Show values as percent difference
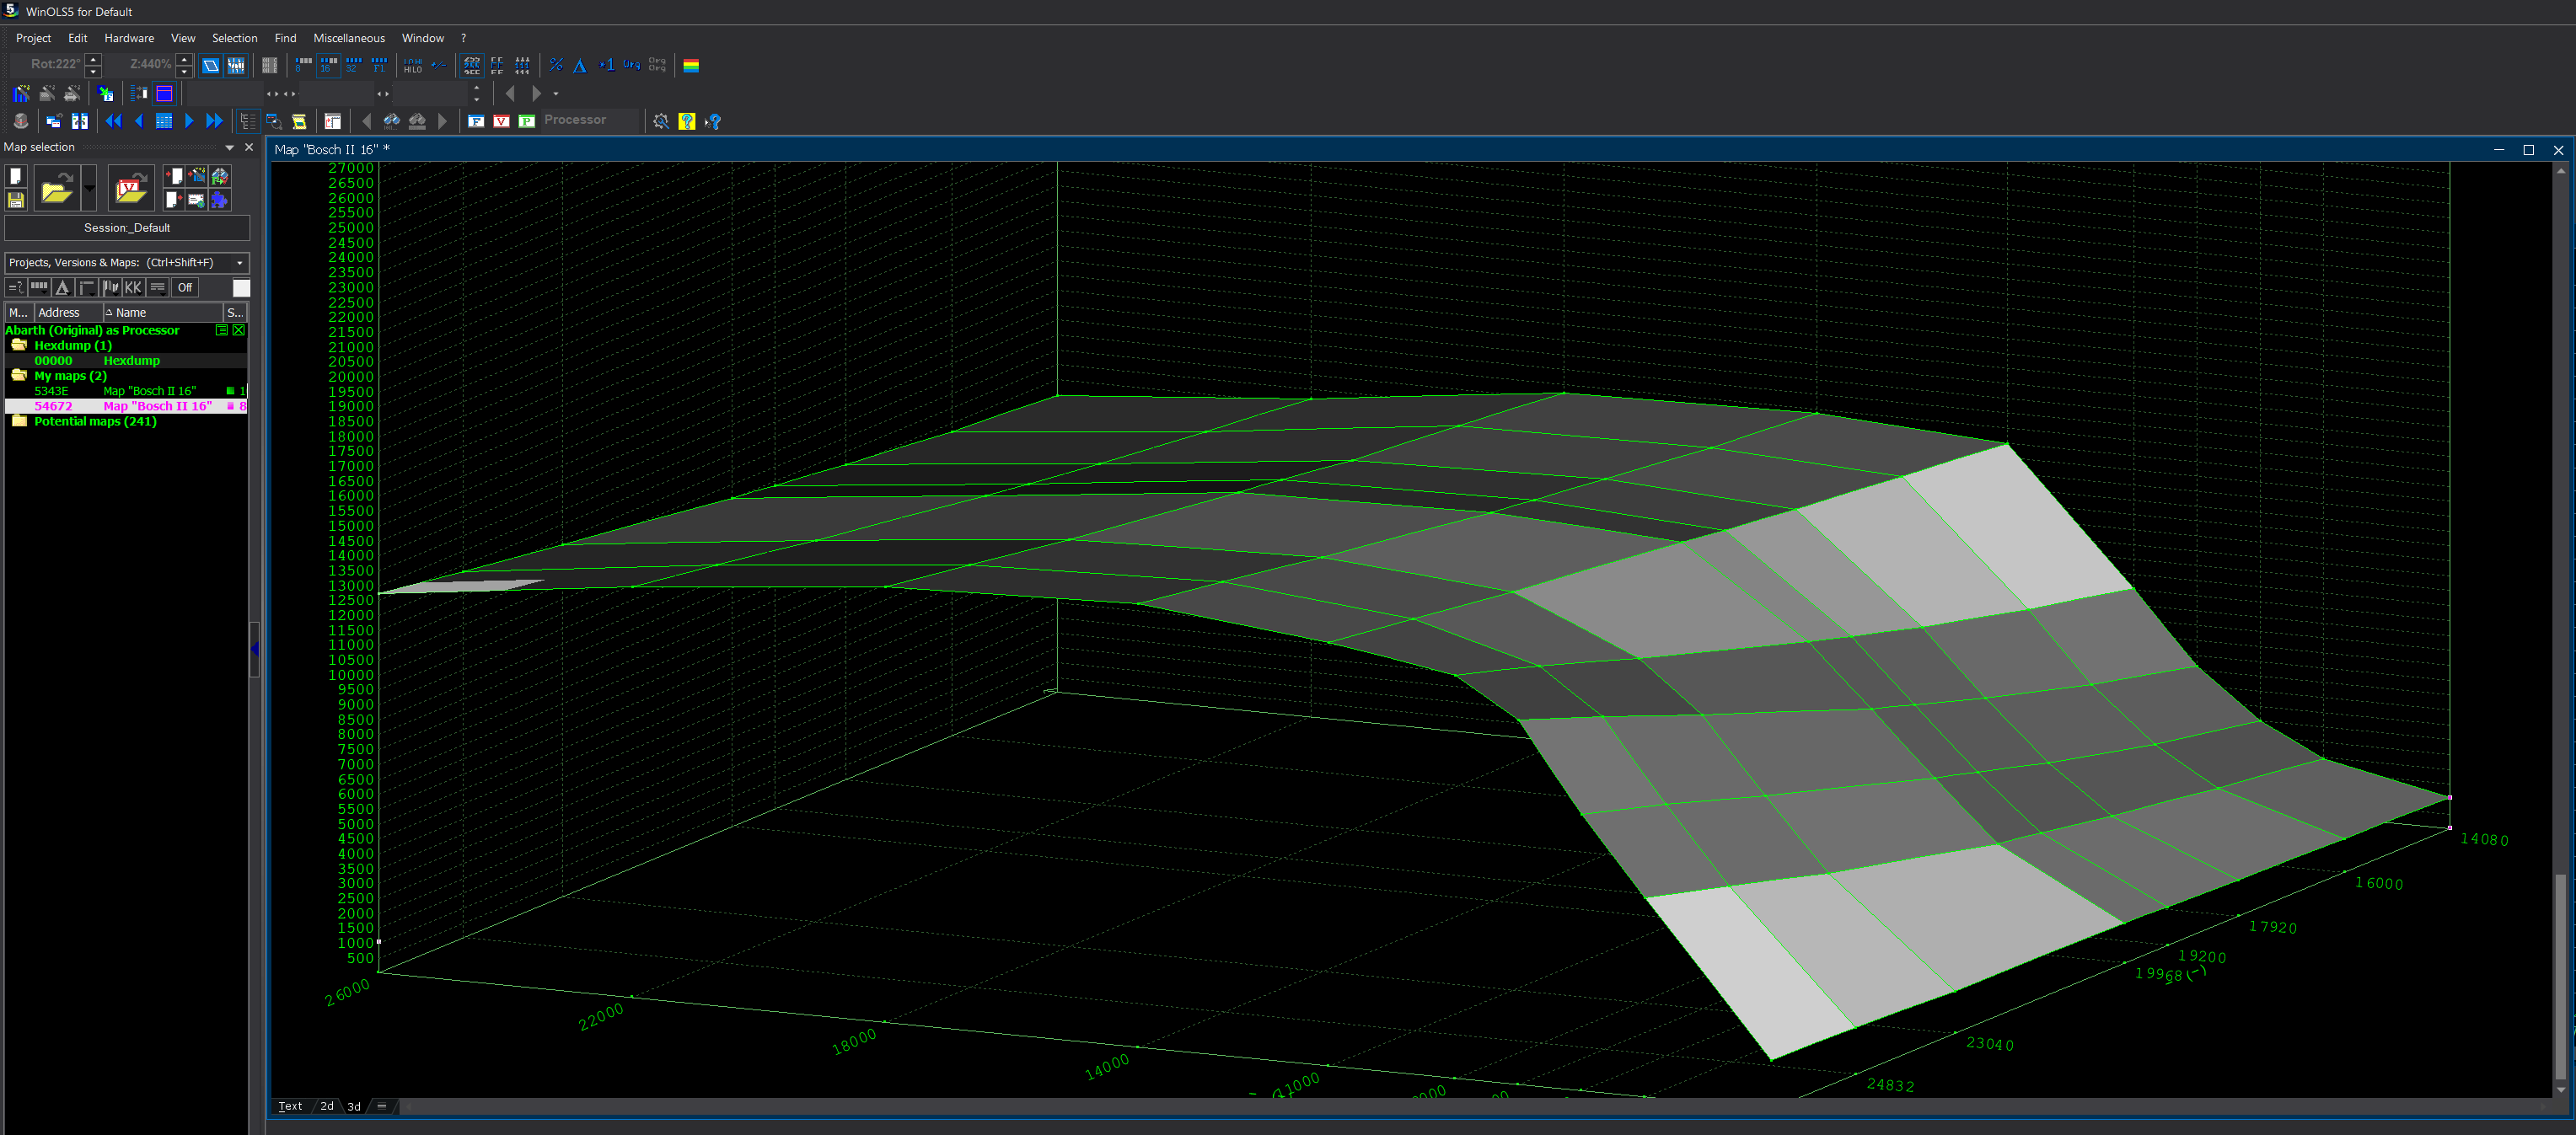 tap(556, 65)
